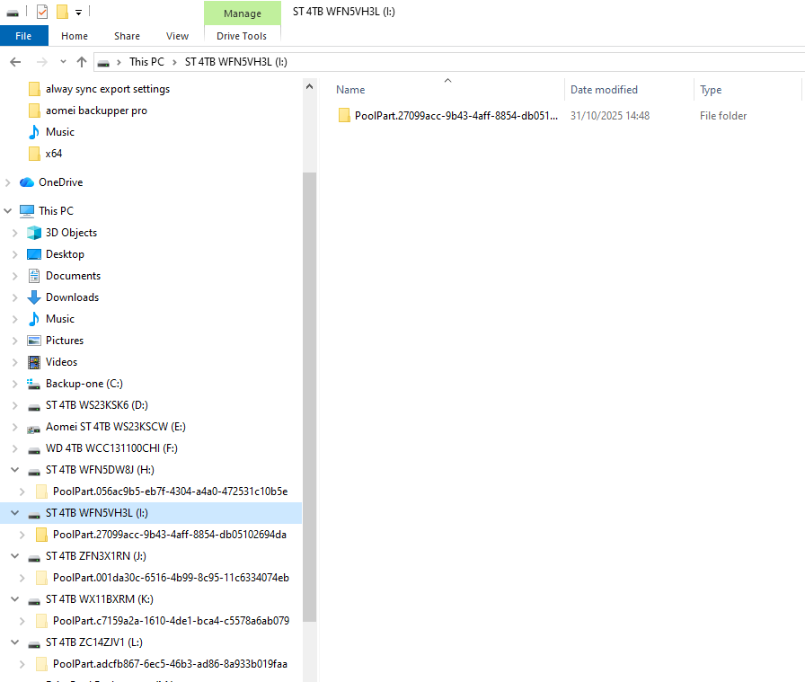Viewport: 805px width, 682px height.
Task: Expand the ST 4TB WS23KSK6 (D:) drive
Action: [14, 405]
